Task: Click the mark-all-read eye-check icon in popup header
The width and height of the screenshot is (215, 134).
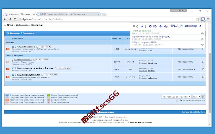Action: point(166,26)
